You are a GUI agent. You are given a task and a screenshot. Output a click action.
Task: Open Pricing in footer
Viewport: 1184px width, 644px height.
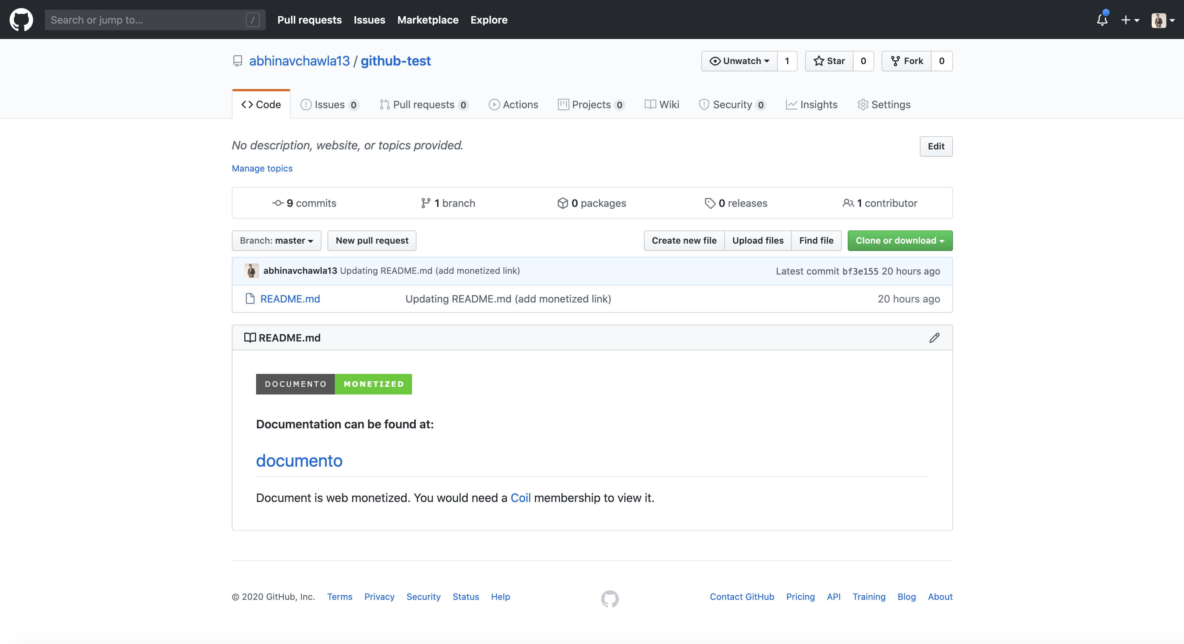[800, 597]
